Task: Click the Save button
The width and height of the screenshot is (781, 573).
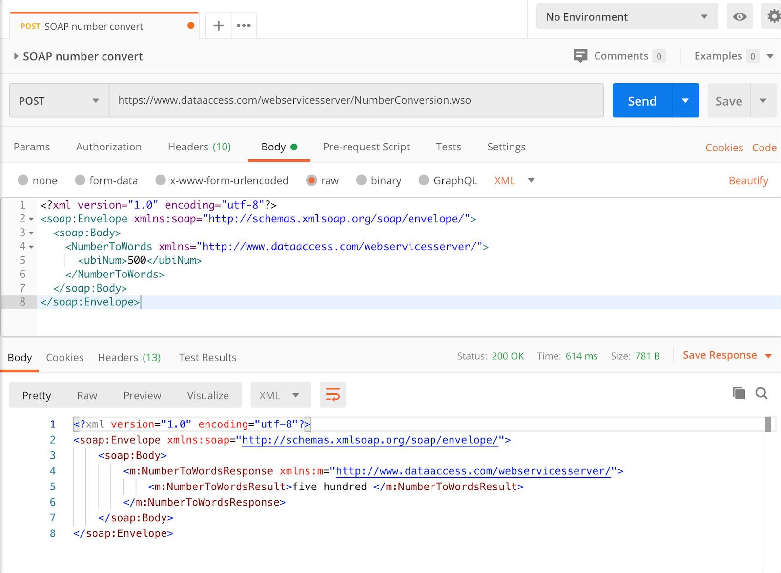Action: (x=729, y=101)
